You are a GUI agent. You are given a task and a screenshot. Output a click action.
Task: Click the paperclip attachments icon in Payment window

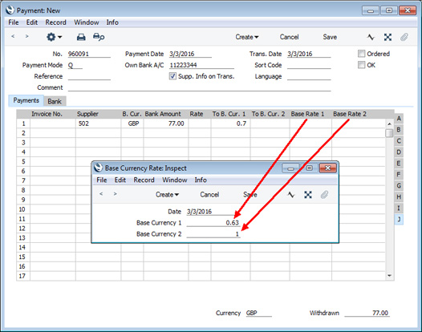[x=404, y=37]
